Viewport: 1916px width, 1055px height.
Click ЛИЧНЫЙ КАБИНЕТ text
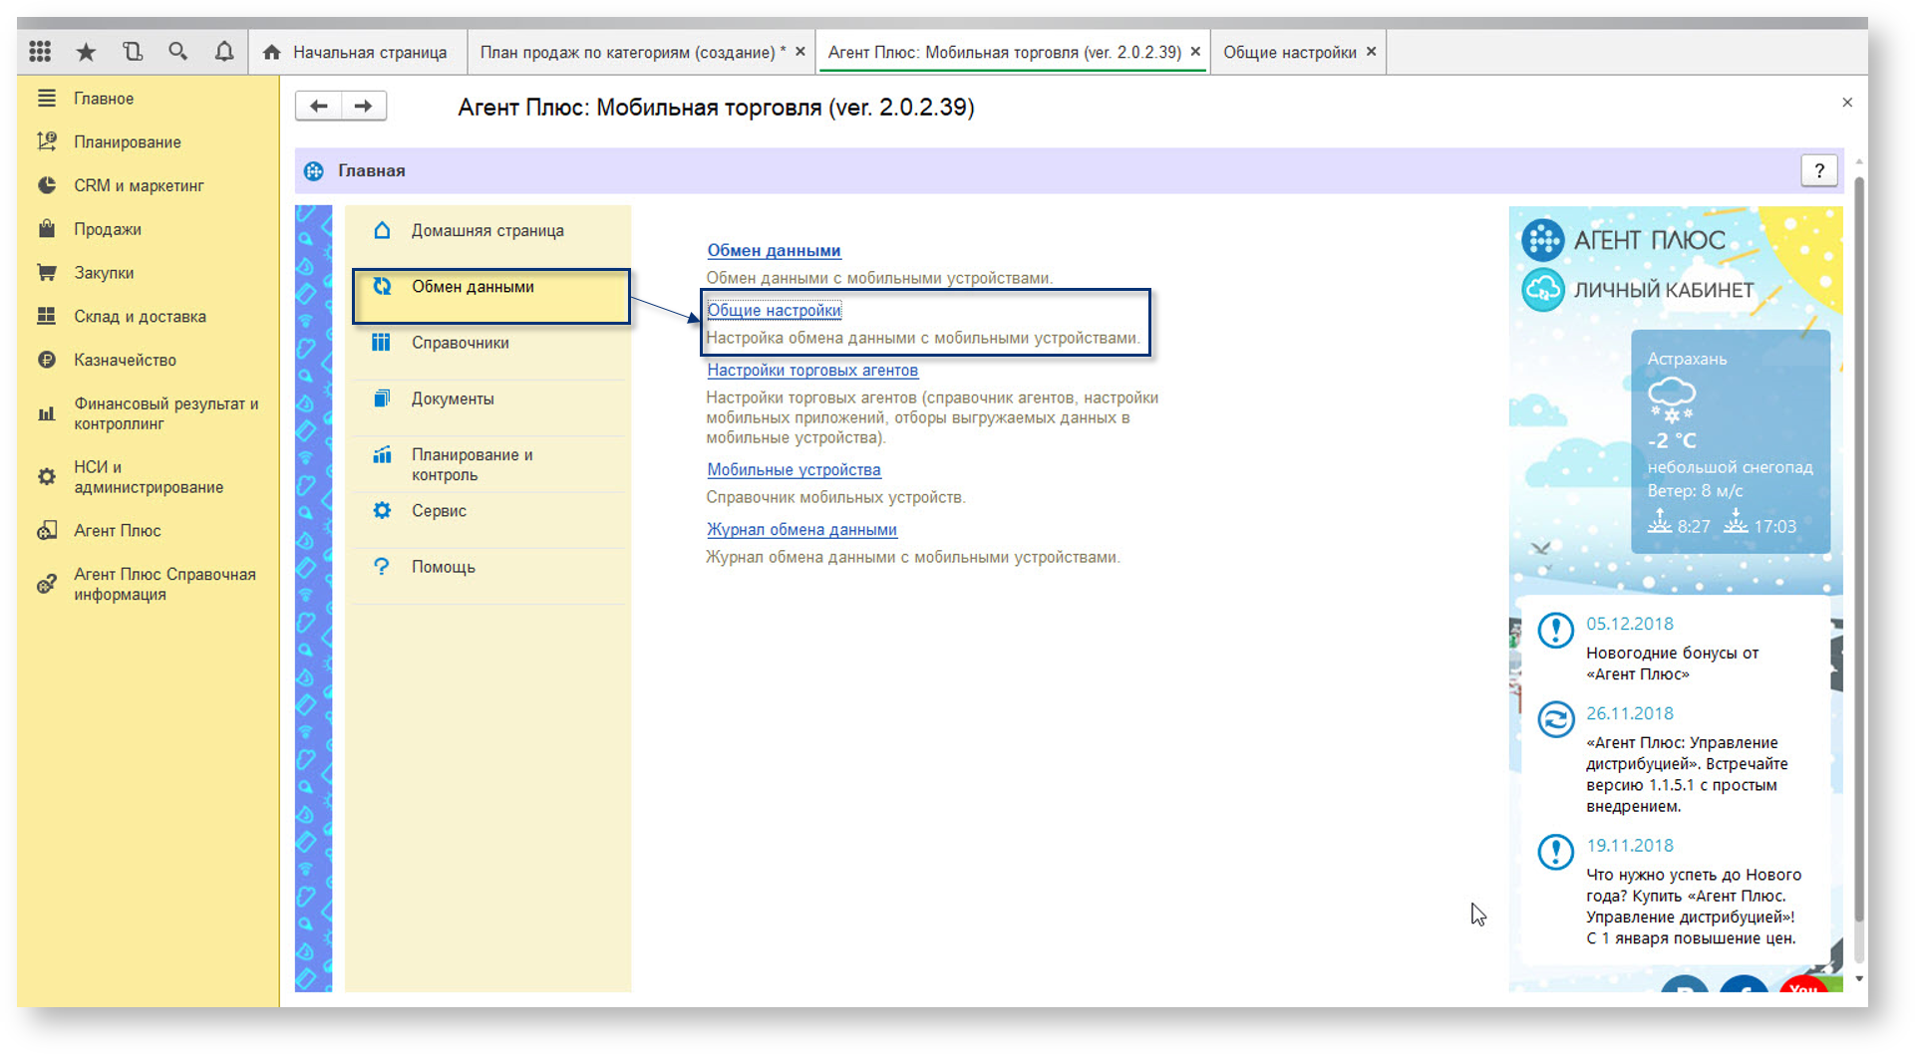point(1664,290)
